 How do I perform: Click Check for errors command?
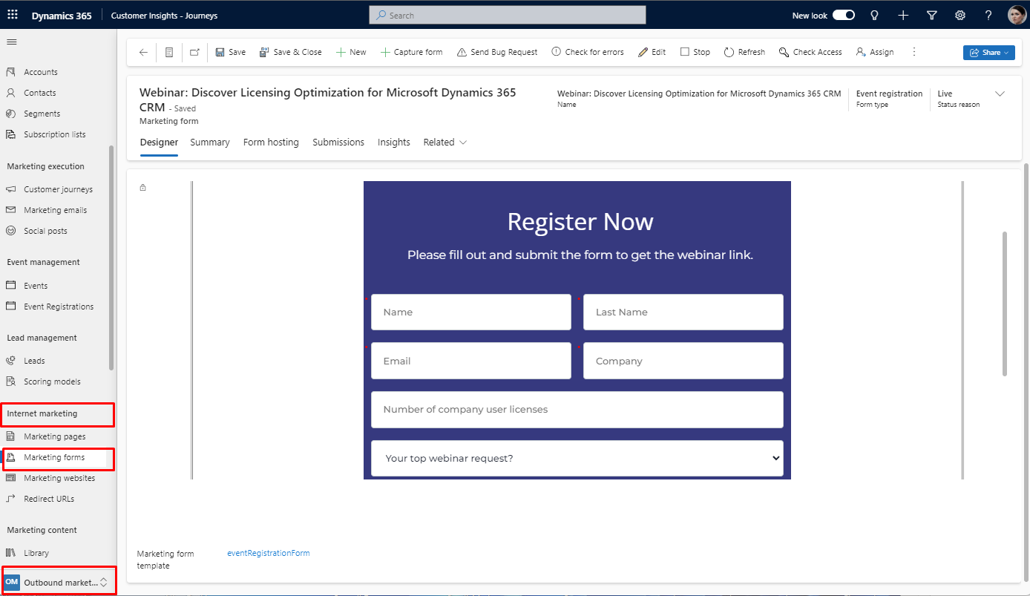click(x=588, y=52)
